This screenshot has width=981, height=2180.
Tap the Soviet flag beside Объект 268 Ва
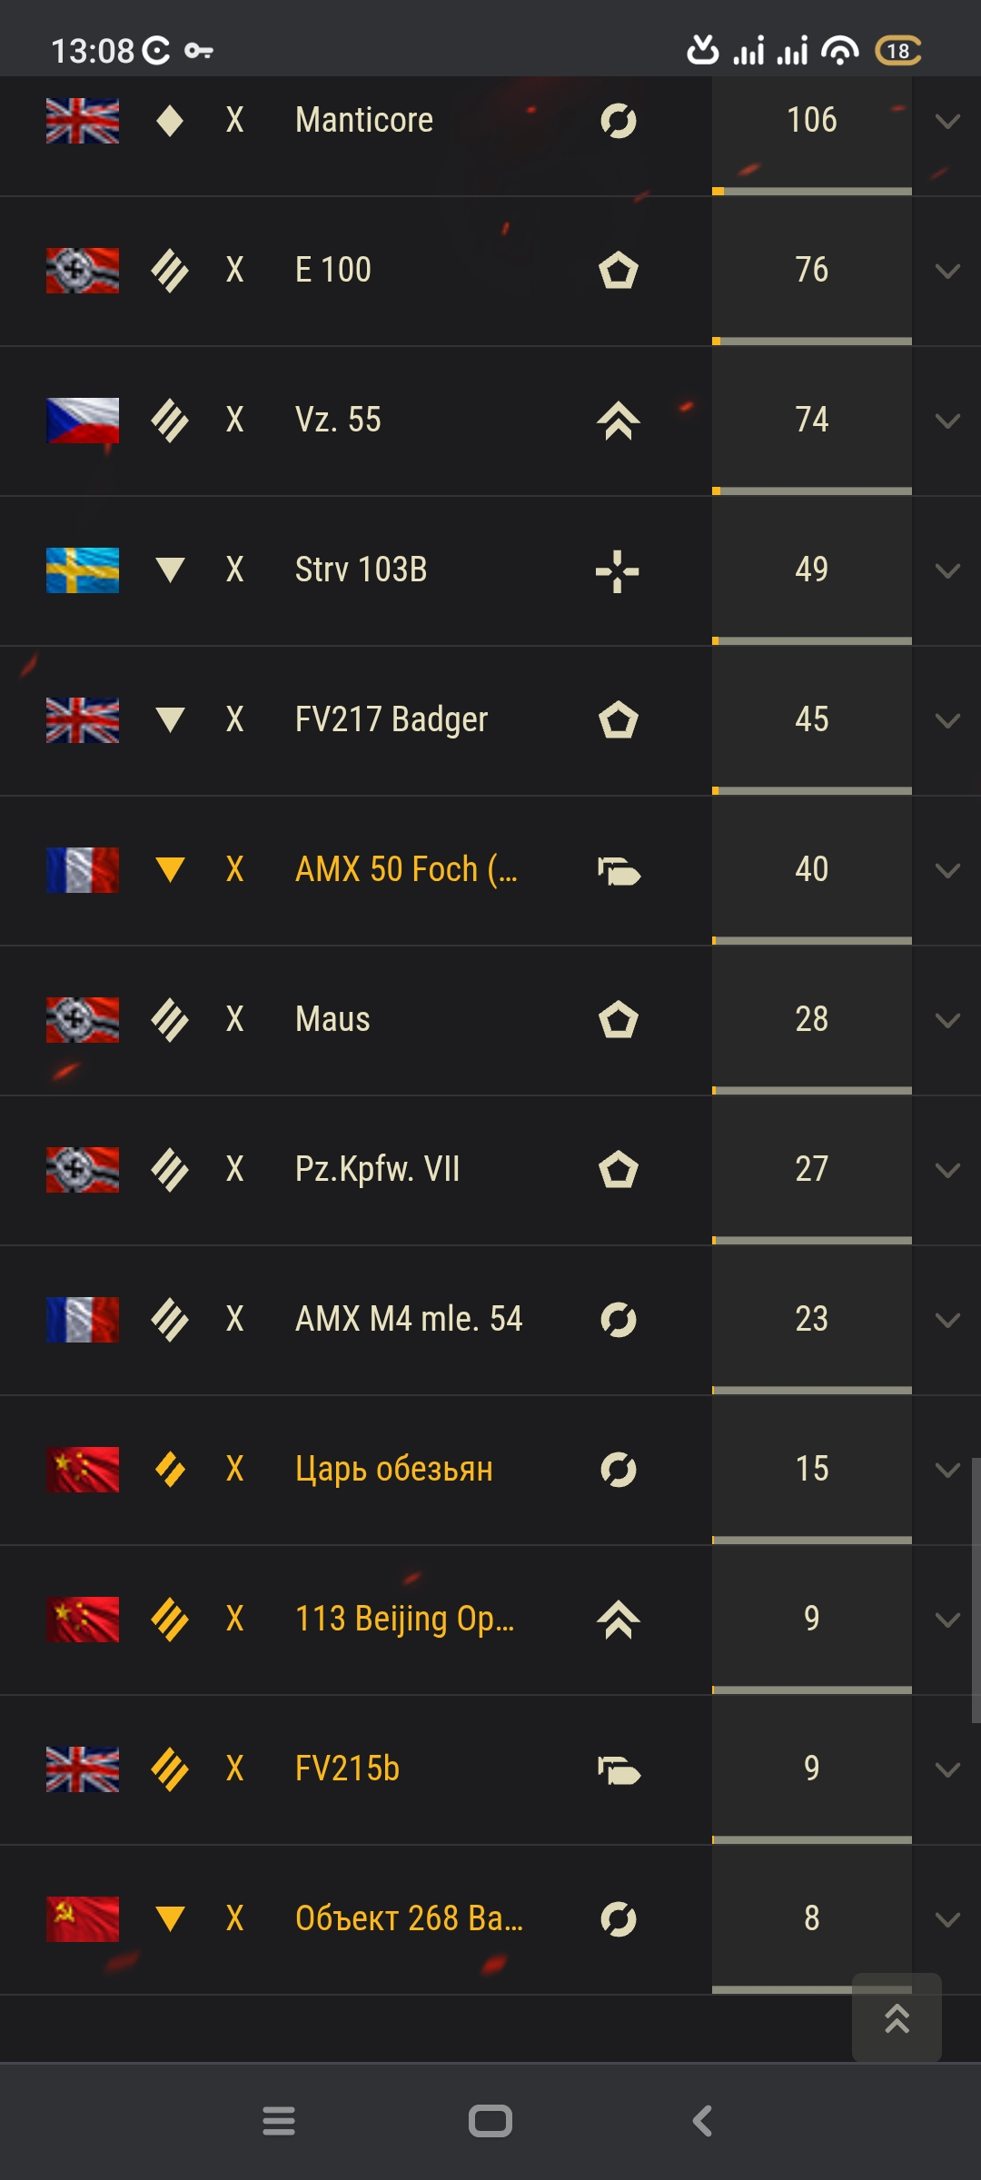83,1919
